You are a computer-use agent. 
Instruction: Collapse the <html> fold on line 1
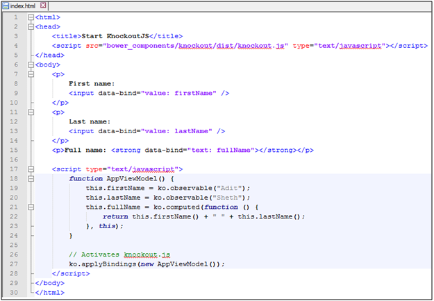pos(31,17)
